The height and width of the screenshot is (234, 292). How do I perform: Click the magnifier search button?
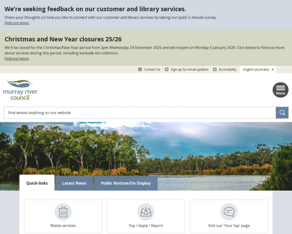pos(282,113)
